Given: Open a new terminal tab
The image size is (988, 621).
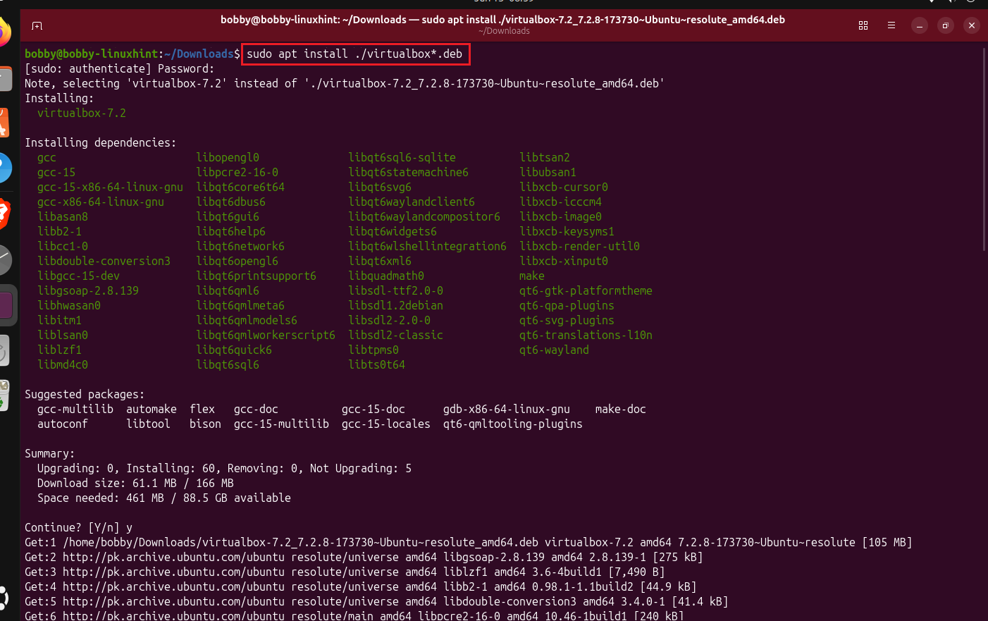Looking at the screenshot, I should click(37, 25).
